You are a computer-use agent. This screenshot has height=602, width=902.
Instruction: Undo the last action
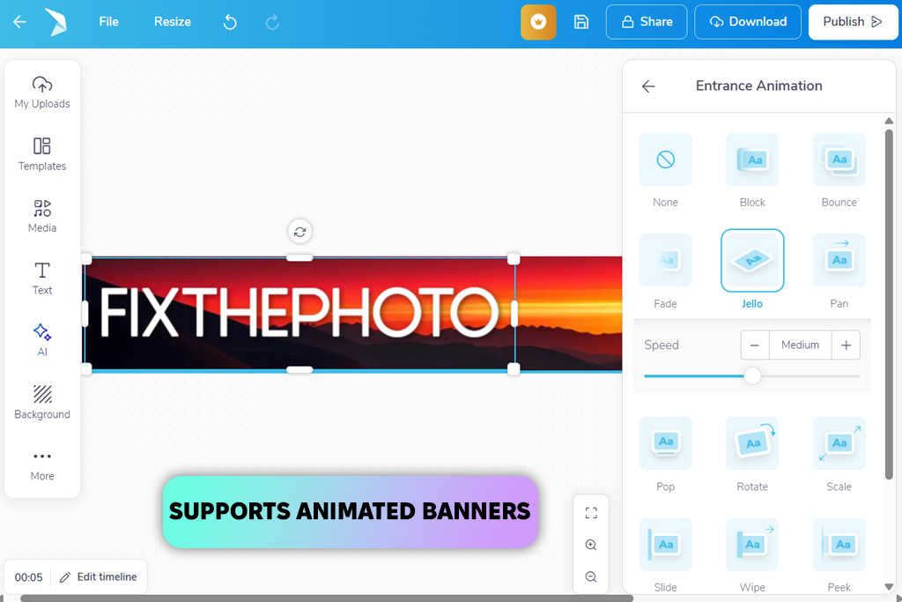coord(230,22)
